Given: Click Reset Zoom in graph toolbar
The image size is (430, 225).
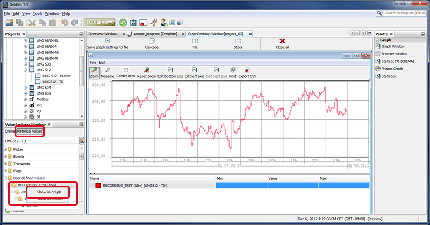Looking at the screenshot, I should click(146, 72).
